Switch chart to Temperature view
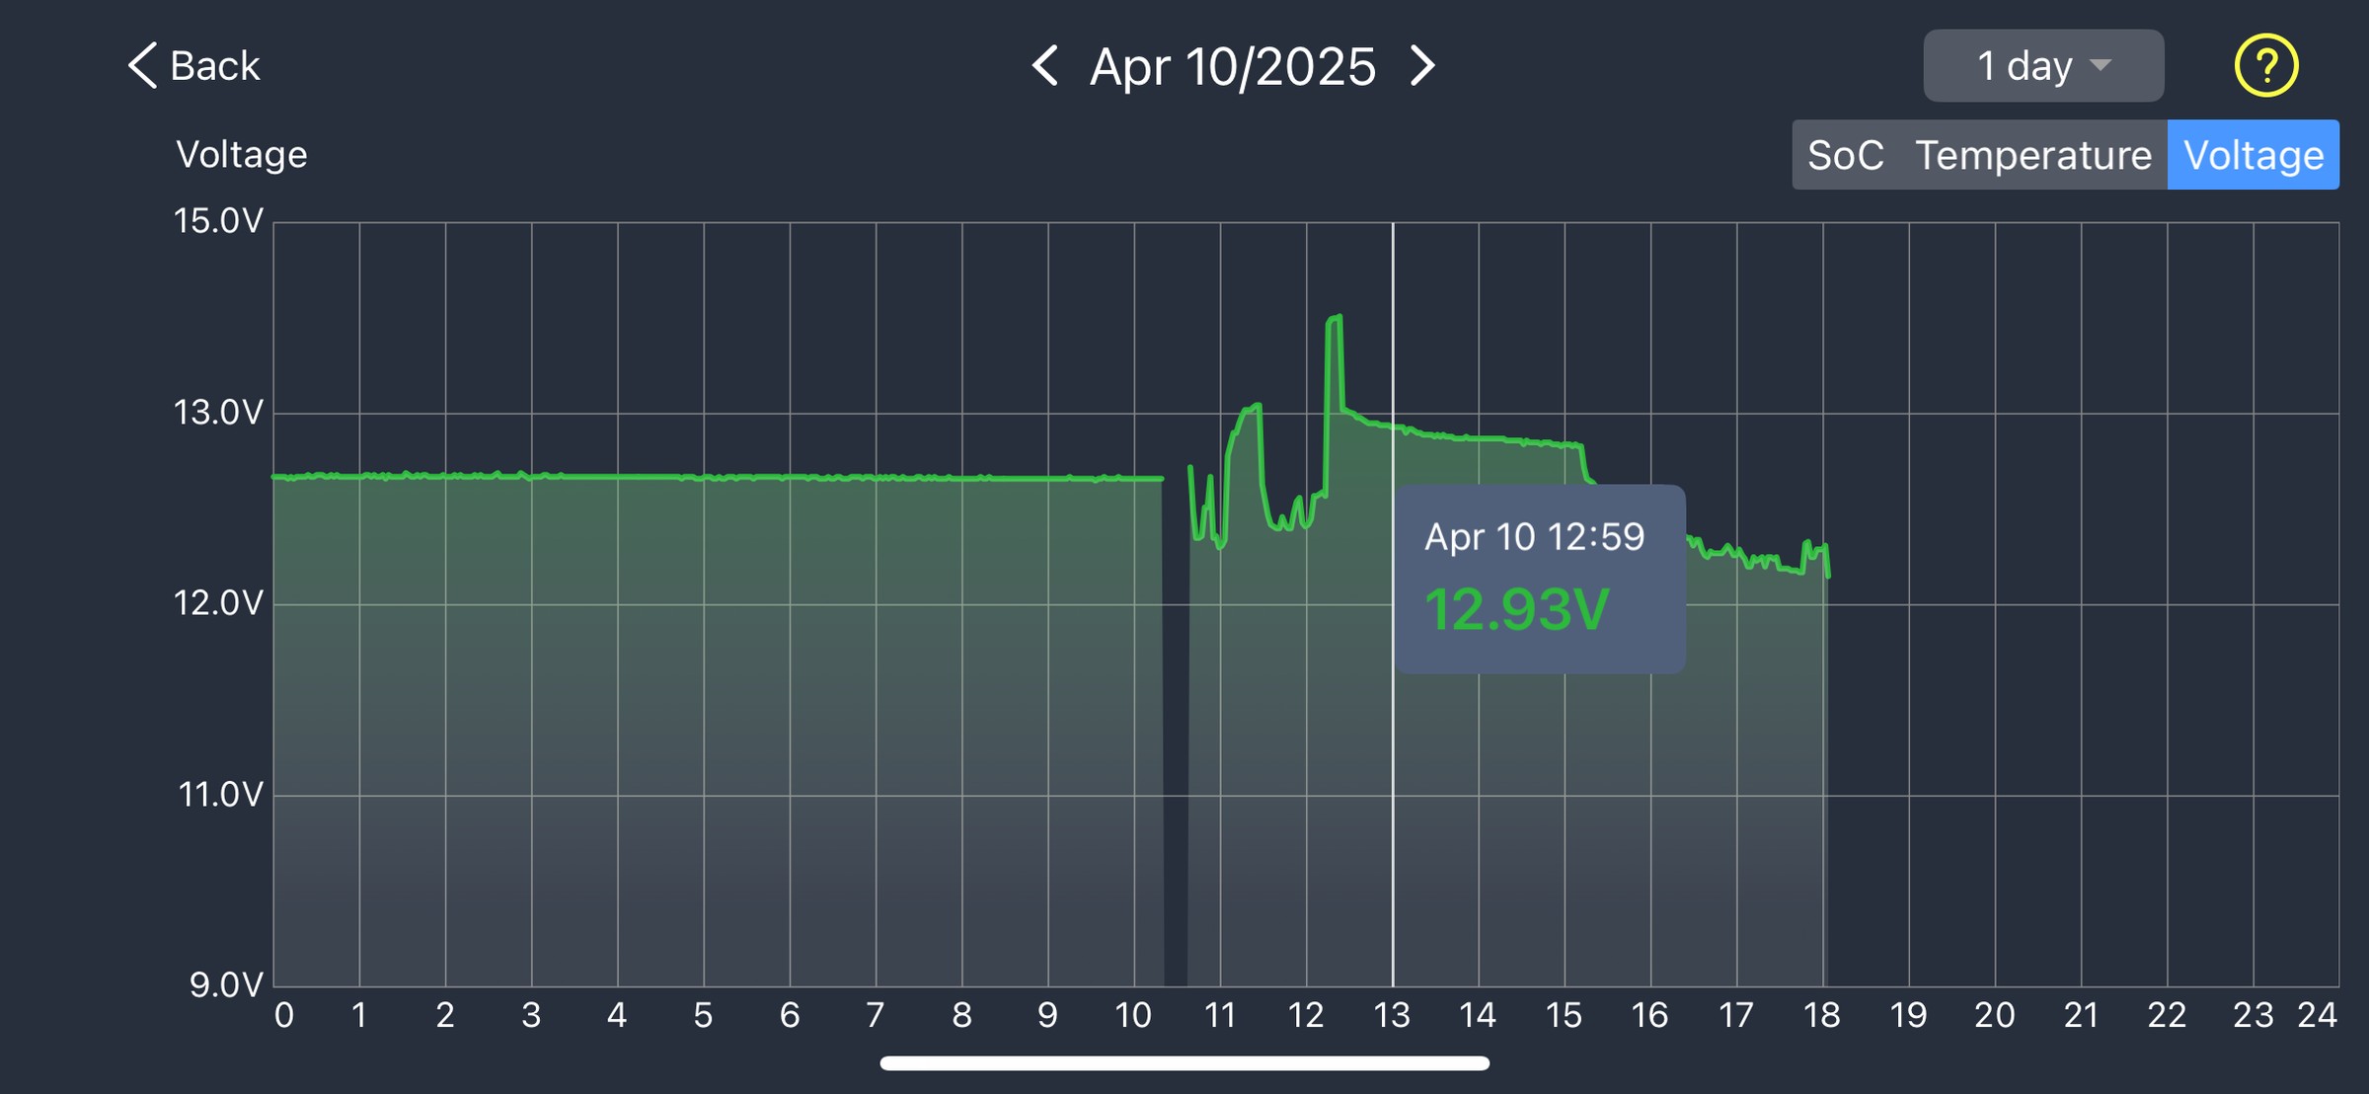This screenshot has height=1094, width=2369. (x=2032, y=155)
